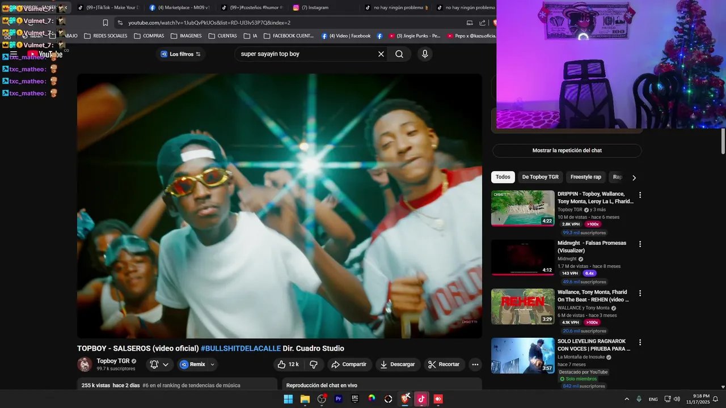Click the microphone icon in system tray

coord(639,399)
